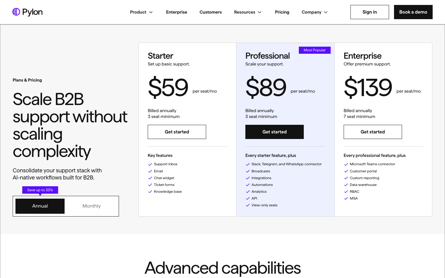Click the Save up to 33% badge
Screen dimensions: 445x278
click(x=40, y=190)
